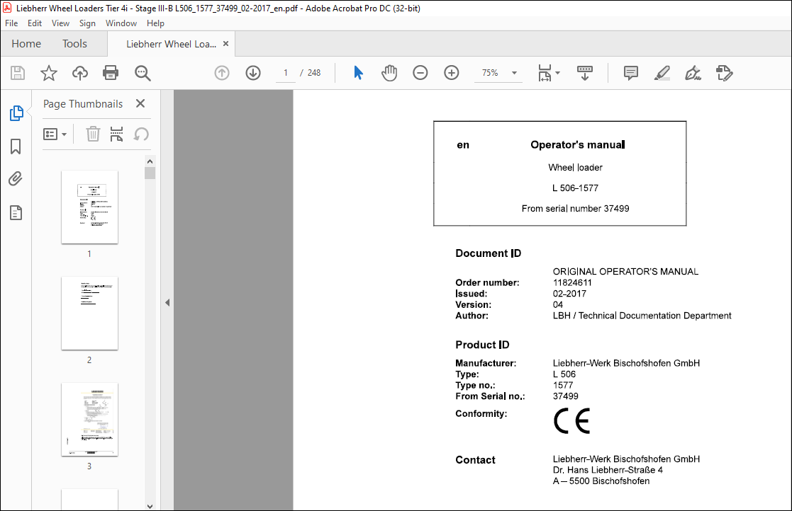This screenshot has height=511, width=792.
Task: Activate the Hand pan tool
Action: (389, 73)
